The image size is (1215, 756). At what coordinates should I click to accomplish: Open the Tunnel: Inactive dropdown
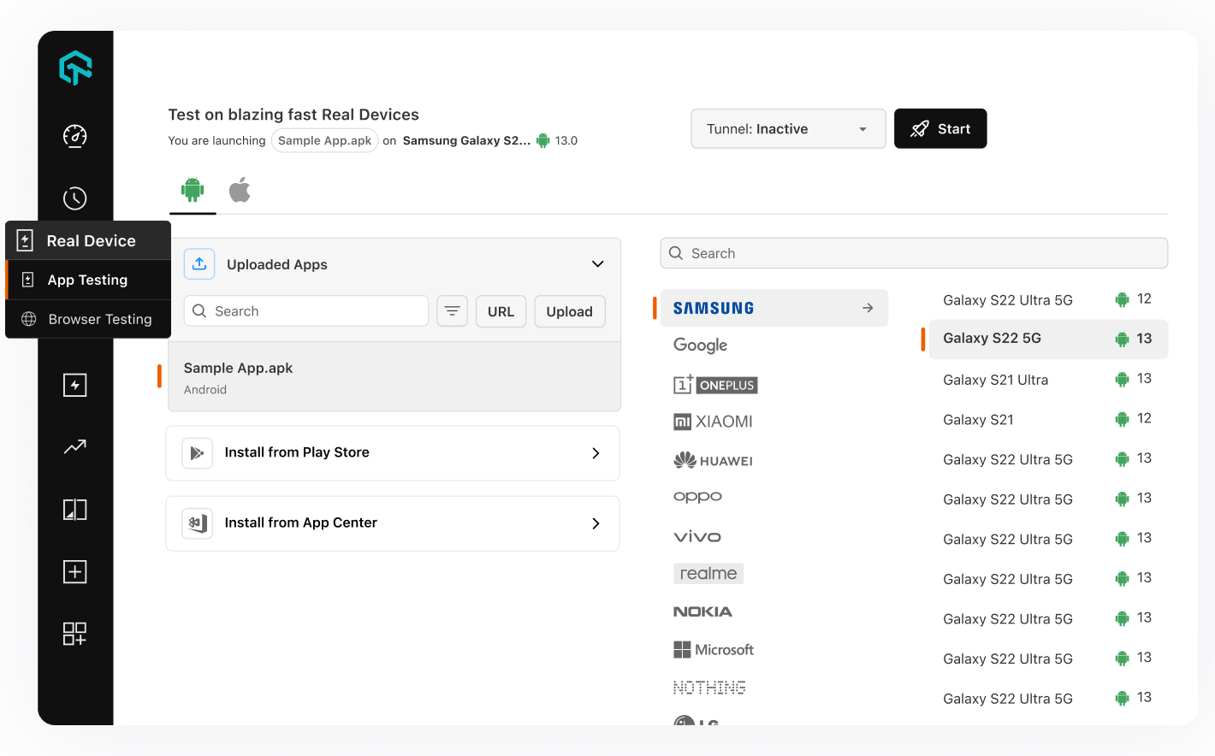(x=788, y=129)
